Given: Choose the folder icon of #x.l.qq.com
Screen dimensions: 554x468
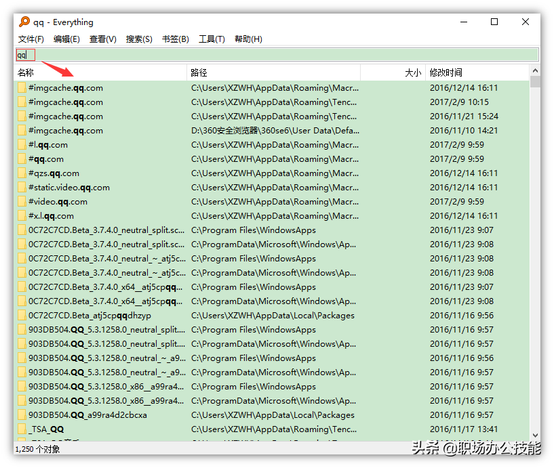Looking at the screenshot, I should 22,215.
